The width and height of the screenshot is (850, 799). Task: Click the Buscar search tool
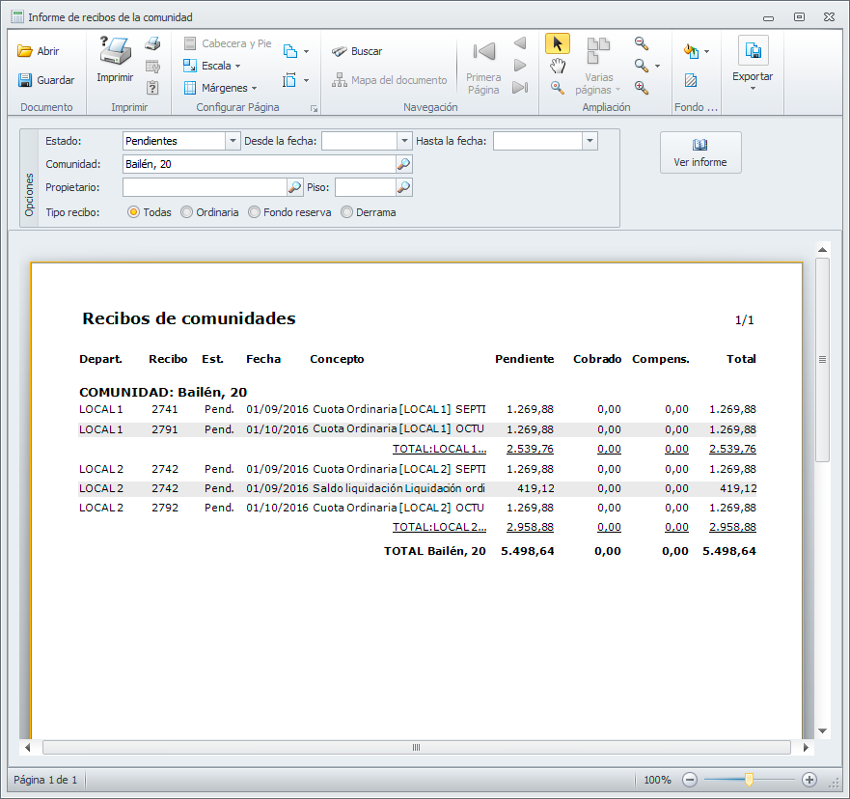coord(356,51)
